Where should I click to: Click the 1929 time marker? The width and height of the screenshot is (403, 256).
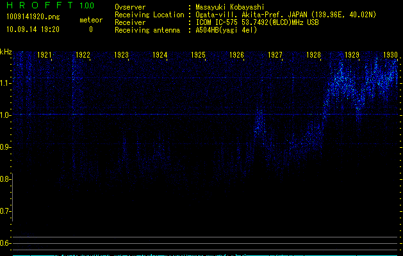coord(352,55)
